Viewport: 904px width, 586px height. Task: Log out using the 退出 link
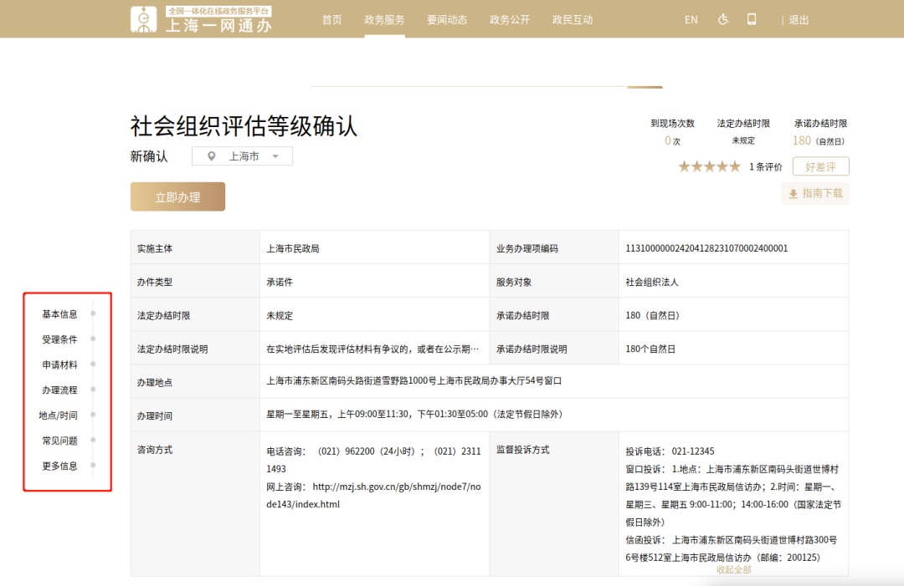coord(799,20)
